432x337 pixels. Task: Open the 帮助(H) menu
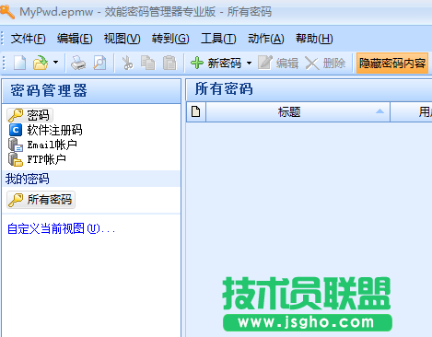(314, 39)
